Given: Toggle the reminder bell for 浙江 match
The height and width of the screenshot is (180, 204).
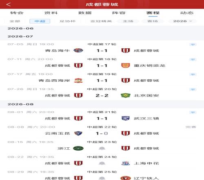Looking at the screenshot, I should click(102, 148).
